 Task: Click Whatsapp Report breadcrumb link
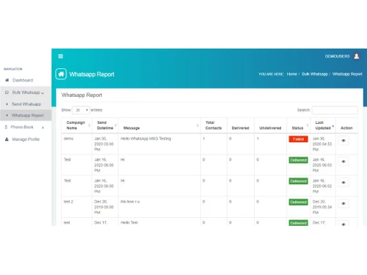[x=347, y=74]
